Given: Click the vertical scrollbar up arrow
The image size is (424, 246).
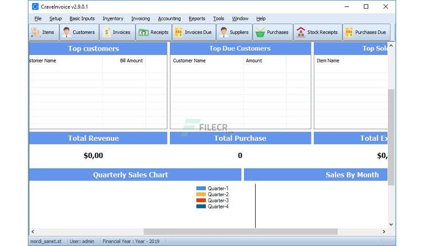Looking at the screenshot, I should (391, 46).
